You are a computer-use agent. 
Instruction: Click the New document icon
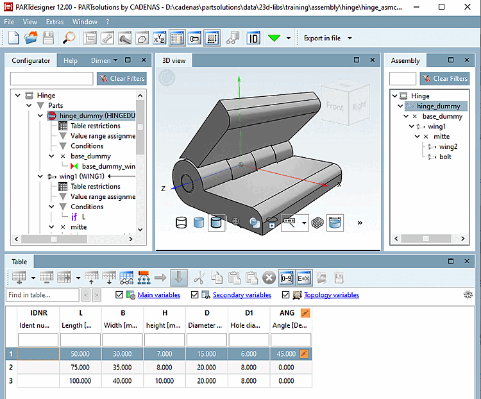[x=13, y=38]
